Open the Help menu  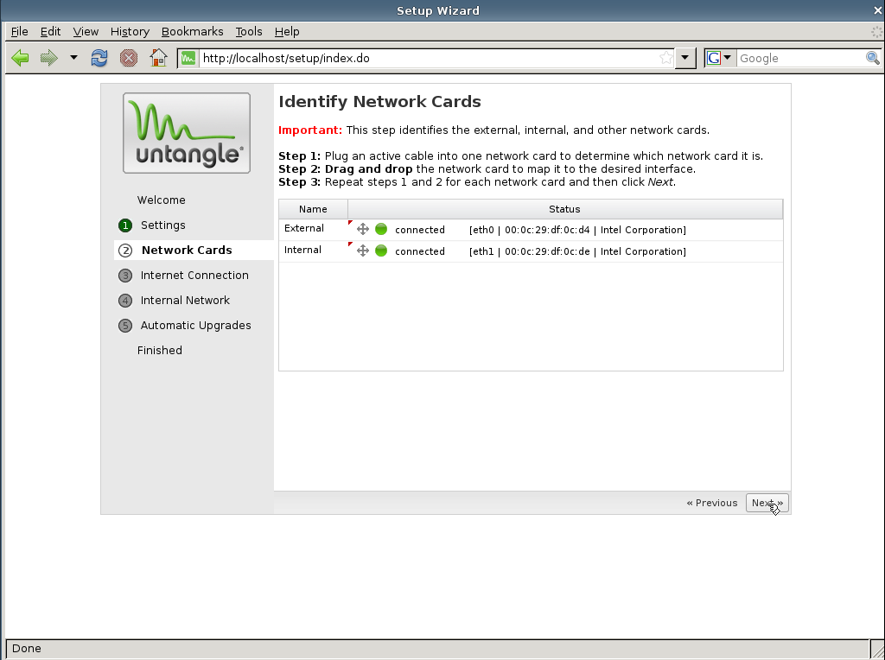[x=287, y=32]
